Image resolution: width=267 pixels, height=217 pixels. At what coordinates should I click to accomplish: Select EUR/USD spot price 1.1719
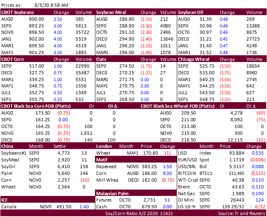click(236, 160)
